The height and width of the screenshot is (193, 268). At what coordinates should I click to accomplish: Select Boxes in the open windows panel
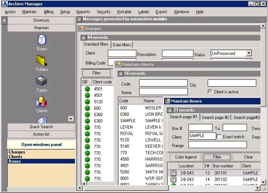click(41, 161)
